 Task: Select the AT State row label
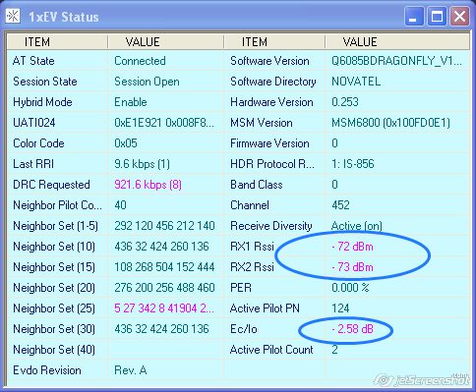(33, 61)
